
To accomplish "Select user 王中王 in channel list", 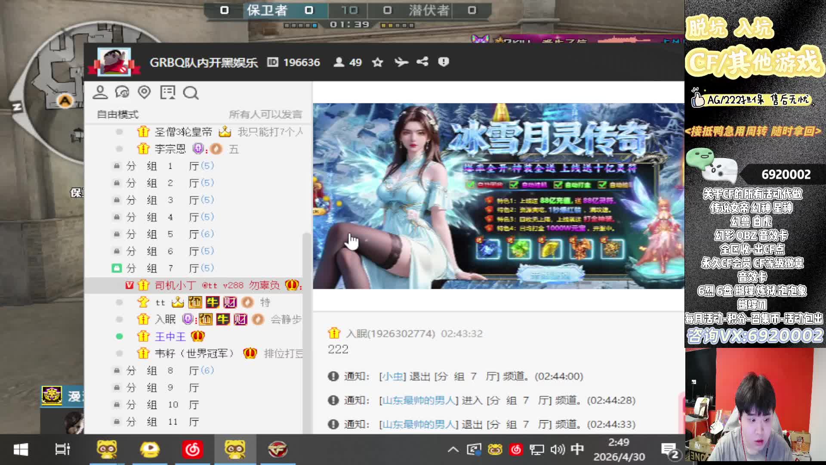I will pos(170,337).
